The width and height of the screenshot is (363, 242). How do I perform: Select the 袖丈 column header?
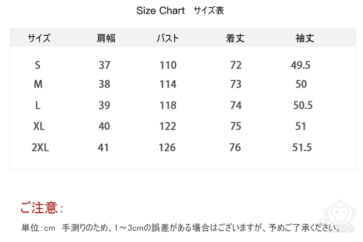tap(305, 38)
